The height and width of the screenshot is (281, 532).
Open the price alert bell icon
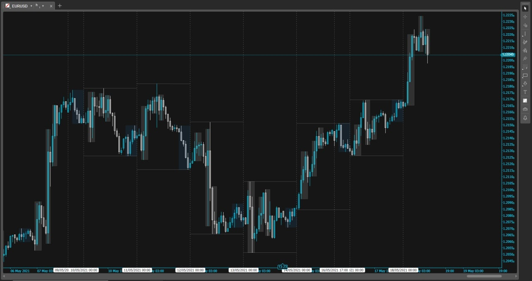[525, 118]
